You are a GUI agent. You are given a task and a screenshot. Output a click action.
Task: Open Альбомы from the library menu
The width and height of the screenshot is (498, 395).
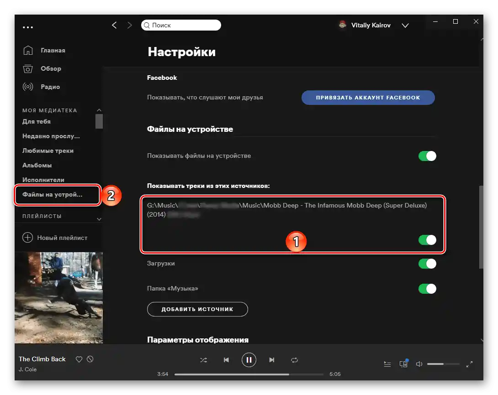37,165
